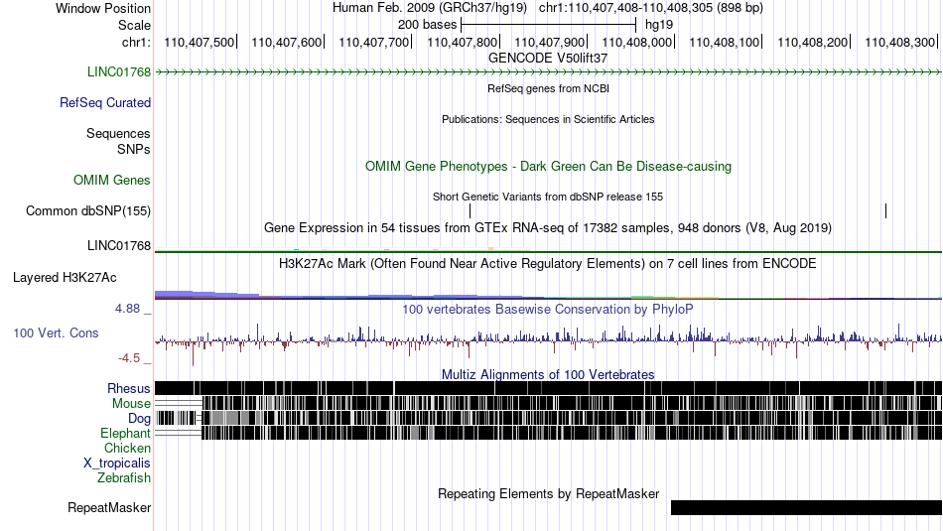Click the X_tropicalis alignment row label
This screenshot has height=531, width=943.
coord(117,464)
